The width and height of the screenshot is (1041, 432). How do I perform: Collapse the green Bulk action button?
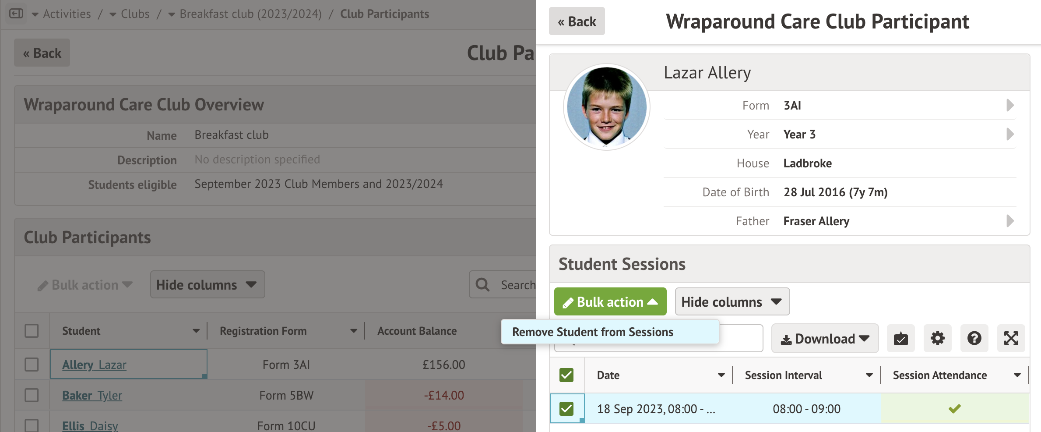610,302
